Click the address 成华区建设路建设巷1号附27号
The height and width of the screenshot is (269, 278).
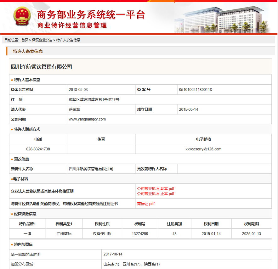tap(94, 100)
